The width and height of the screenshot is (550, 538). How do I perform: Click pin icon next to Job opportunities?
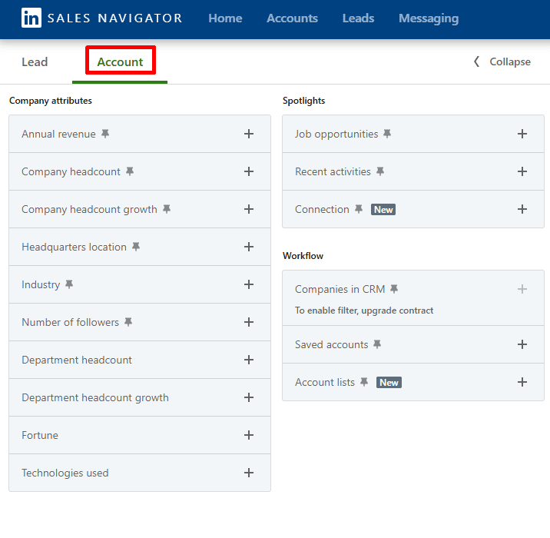point(387,134)
